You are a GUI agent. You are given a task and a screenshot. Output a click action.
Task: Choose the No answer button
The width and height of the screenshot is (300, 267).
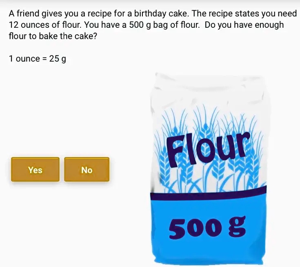[87, 169]
